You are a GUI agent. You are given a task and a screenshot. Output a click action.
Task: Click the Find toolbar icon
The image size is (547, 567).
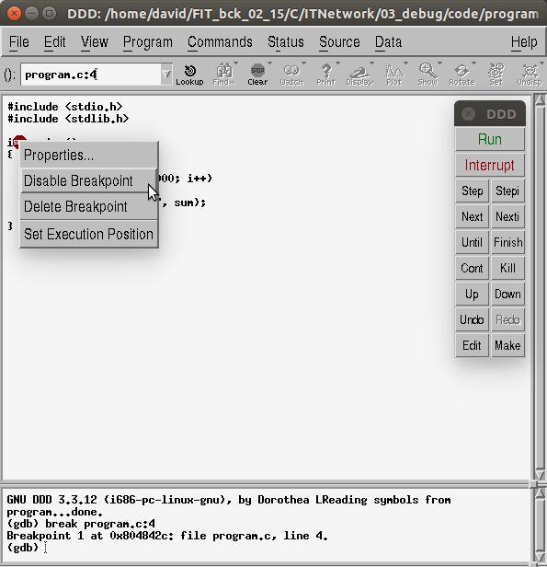tap(223, 75)
